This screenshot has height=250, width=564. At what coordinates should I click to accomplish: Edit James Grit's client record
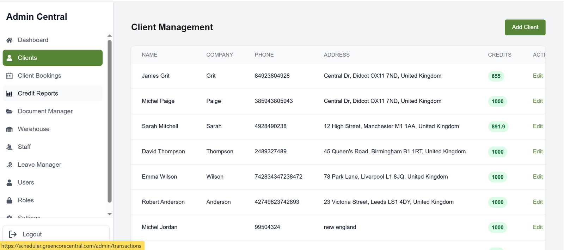pos(538,76)
